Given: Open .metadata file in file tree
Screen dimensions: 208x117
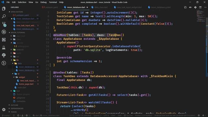Looking at the screenshot, I should 21,101.
